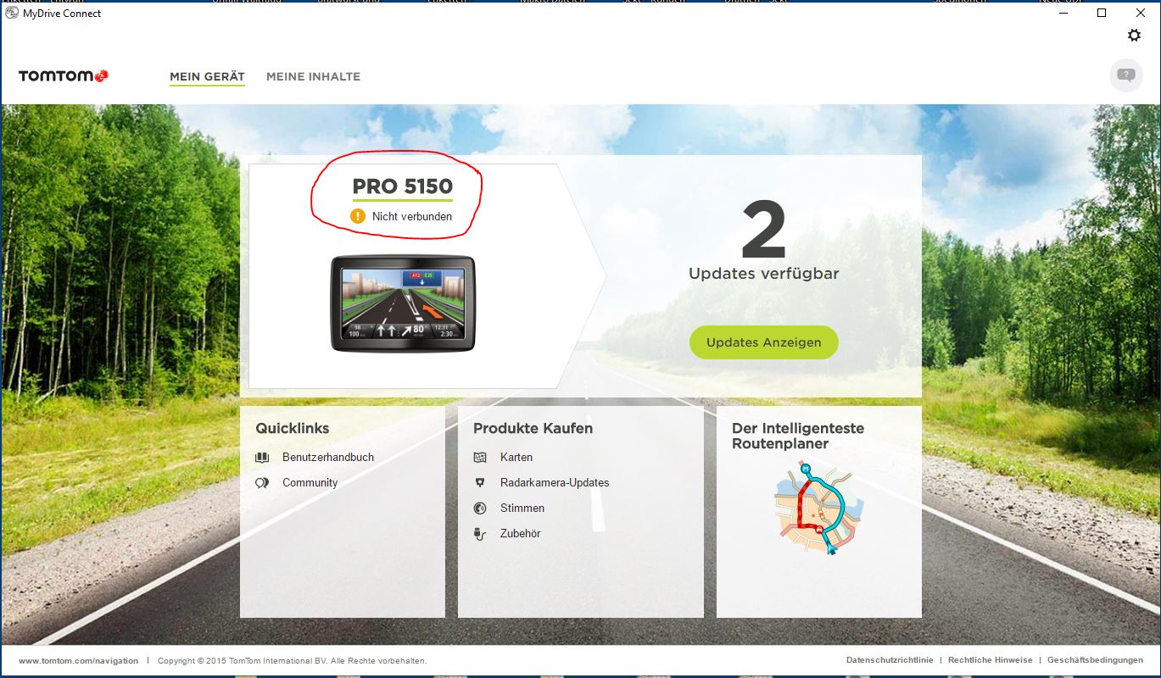Viewport: 1161px width, 678px height.
Task: Click the TomTom logo
Action: click(x=64, y=76)
